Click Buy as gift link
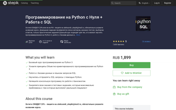Image resolution: width=176 pixels, height=110 pixels. [123, 94]
